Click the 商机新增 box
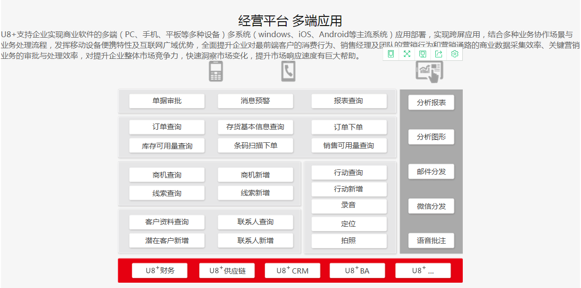The image size is (581, 288). (x=255, y=175)
